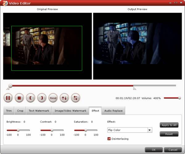Viewport: 185px width, 154px height.
Task: Click the trim end triangle marker
Action: tap(135, 88)
